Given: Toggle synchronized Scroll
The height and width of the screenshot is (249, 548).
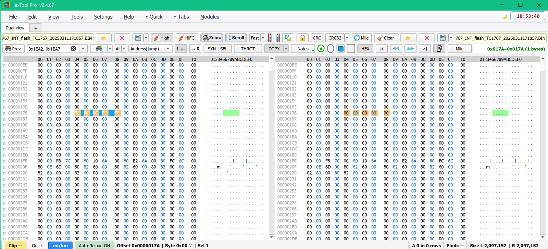Looking at the screenshot, I should point(236,38).
